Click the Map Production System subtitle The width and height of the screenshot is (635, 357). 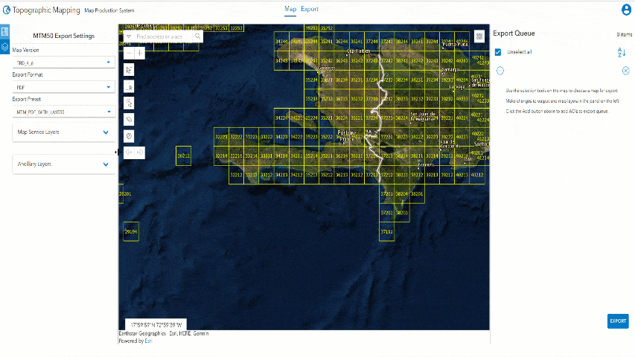coord(109,10)
